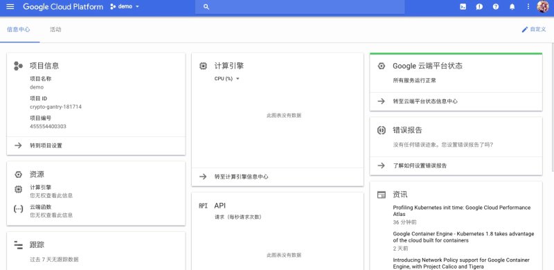Click 所有服务运行正常 status text
The image size is (554, 270).
tap(414, 80)
